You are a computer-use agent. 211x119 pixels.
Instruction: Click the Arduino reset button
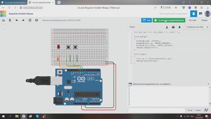click(60, 72)
